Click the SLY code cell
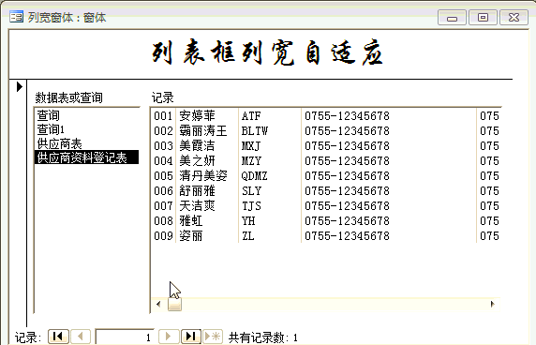The image size is (536, 345). [x=251, y=191]
